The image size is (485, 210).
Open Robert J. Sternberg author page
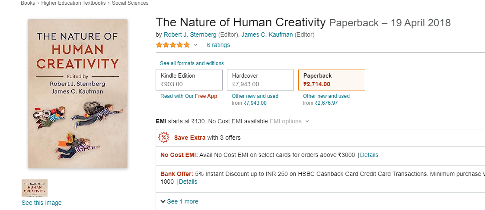[190, 34]
